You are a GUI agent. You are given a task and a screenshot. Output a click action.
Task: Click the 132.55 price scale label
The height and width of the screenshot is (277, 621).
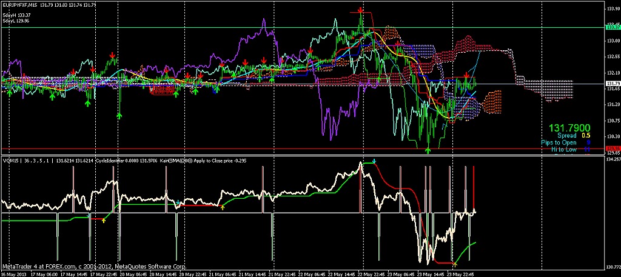(x=613, y=56)
